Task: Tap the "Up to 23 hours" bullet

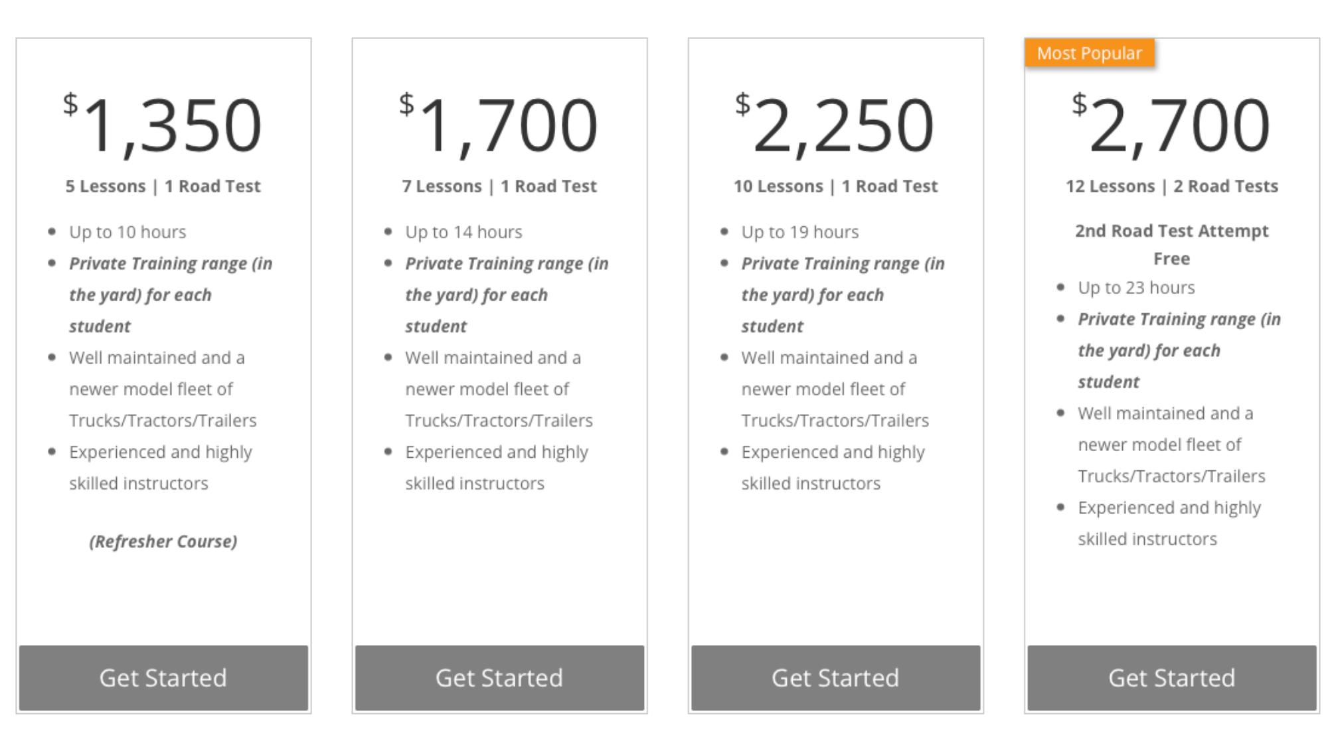Action: pos(1136,288)
